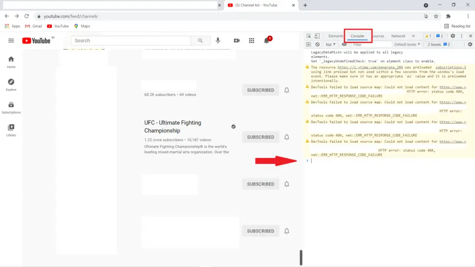Image resolution: width=475 pixels, height=267 pixels.
Task: Open the UFC - Ultimate Fighting Championship channel
Action: pyautogui.click(x=173, y=127)
